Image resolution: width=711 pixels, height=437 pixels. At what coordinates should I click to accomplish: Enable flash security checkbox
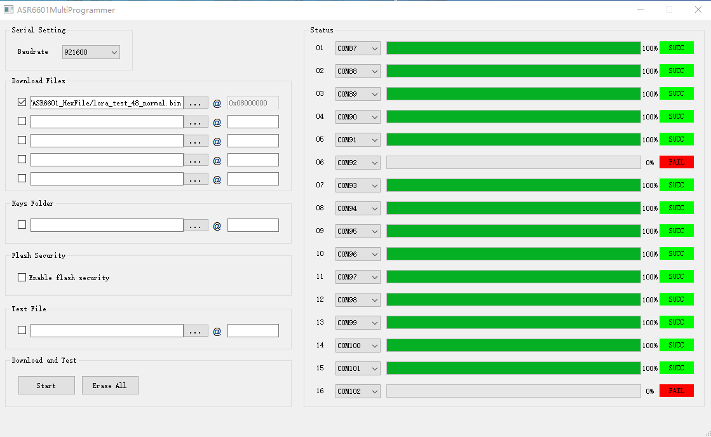click(22, 278)
